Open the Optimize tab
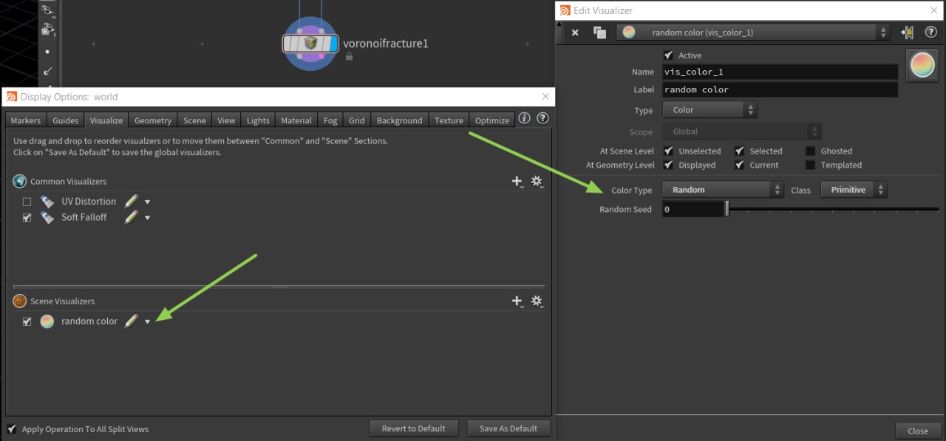946x441 pixels. (492, 120)
